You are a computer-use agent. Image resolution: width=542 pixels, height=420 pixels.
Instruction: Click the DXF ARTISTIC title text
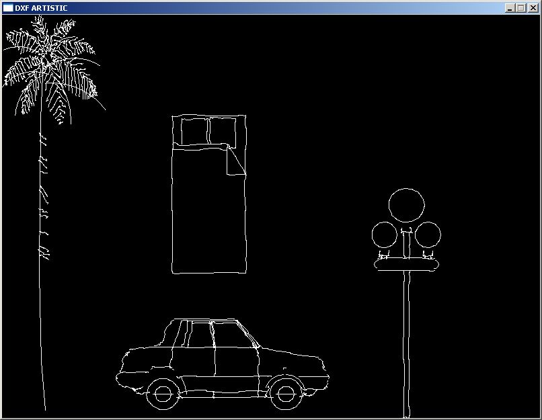click(x=41, y=8)
